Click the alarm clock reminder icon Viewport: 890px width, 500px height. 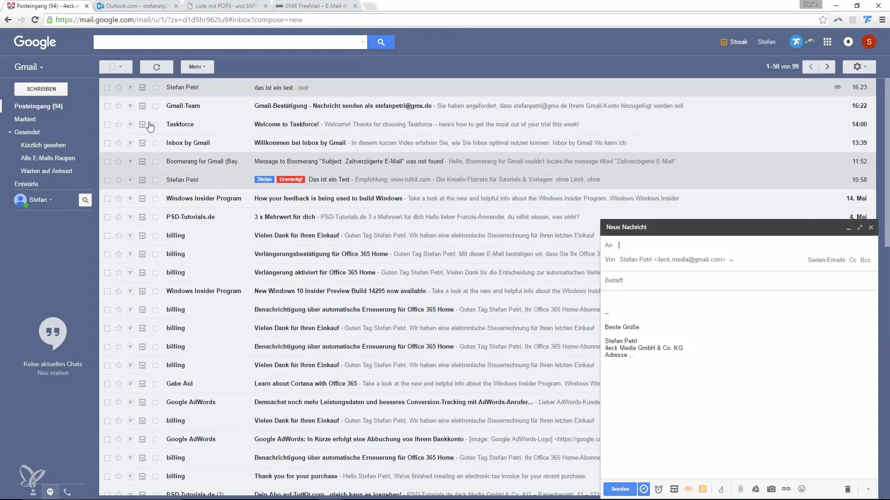pos(659,489)
